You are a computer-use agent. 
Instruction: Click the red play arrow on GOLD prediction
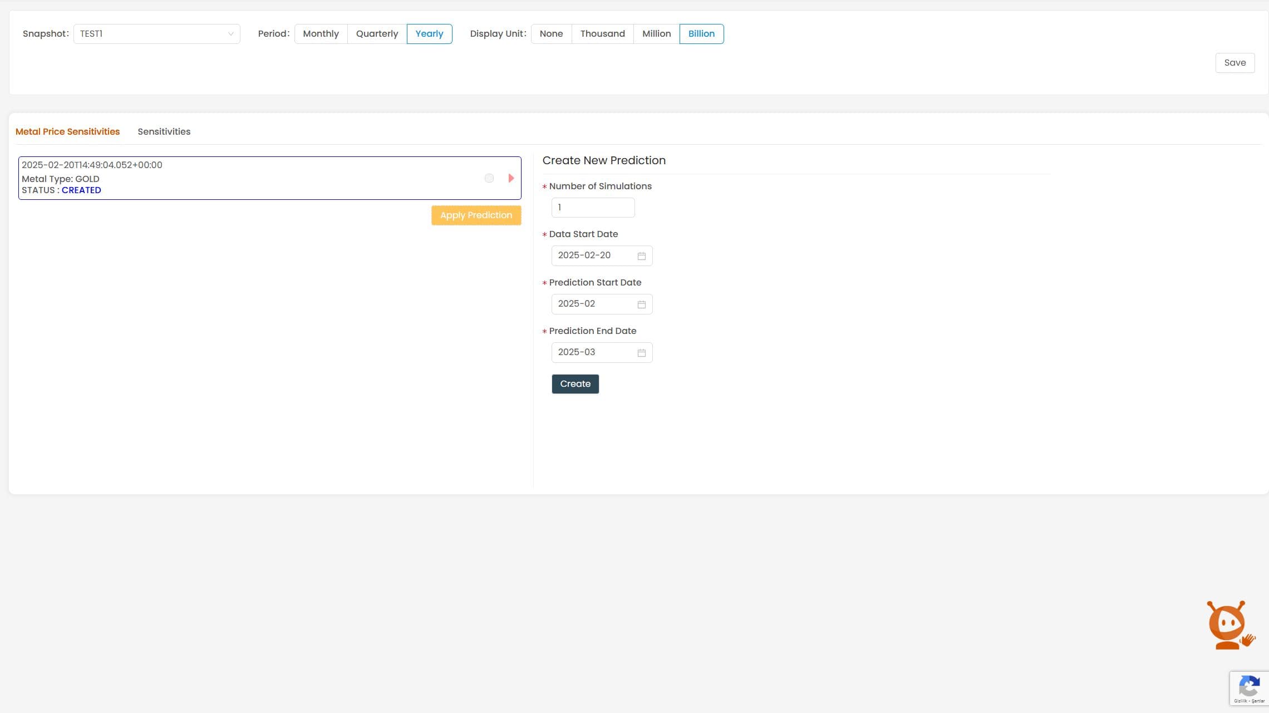click(511, 178)
